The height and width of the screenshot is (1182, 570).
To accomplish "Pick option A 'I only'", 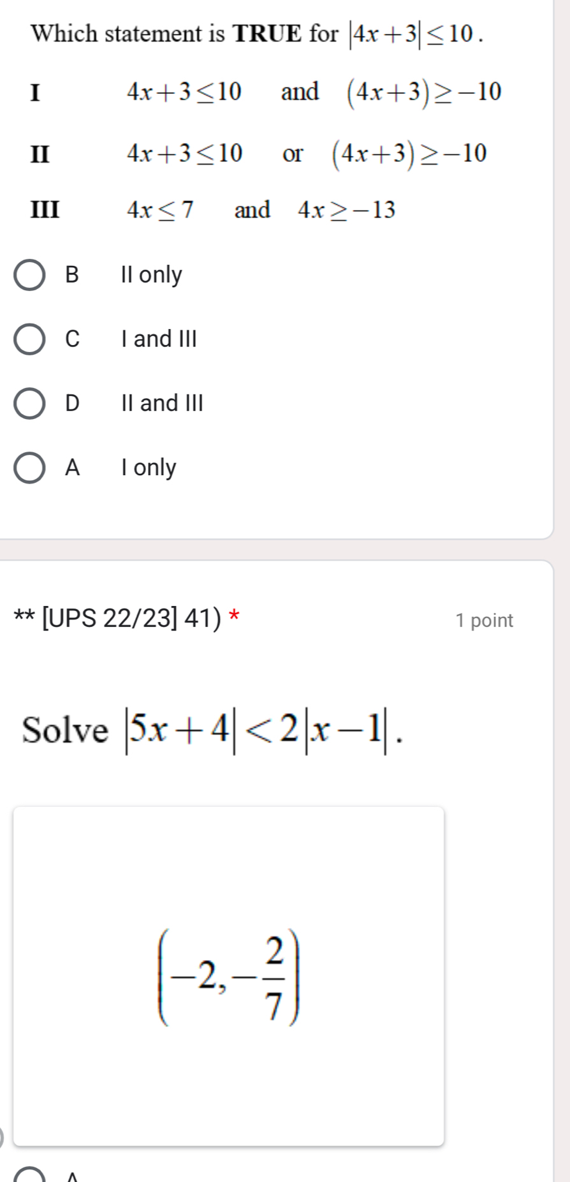I will (30, 468).
